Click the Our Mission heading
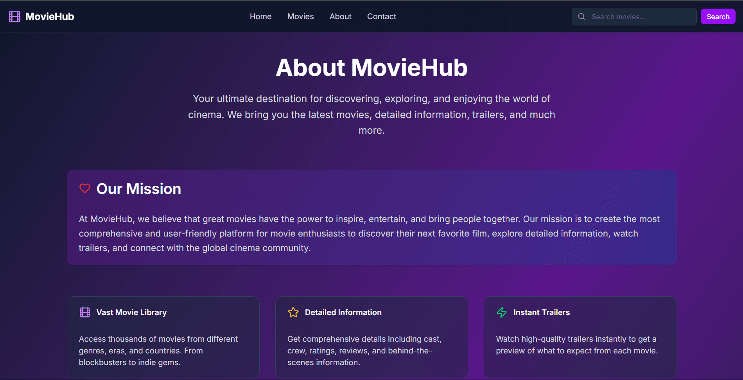This screenshot has width=743, height=380. pyautogui.click(x=139, y=189)
